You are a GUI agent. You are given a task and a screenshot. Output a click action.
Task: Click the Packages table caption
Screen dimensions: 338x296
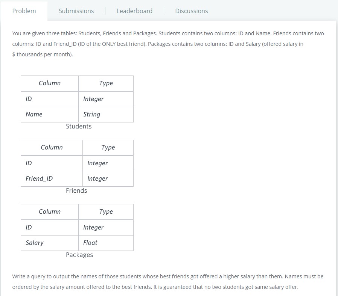[x=79, y=255]
